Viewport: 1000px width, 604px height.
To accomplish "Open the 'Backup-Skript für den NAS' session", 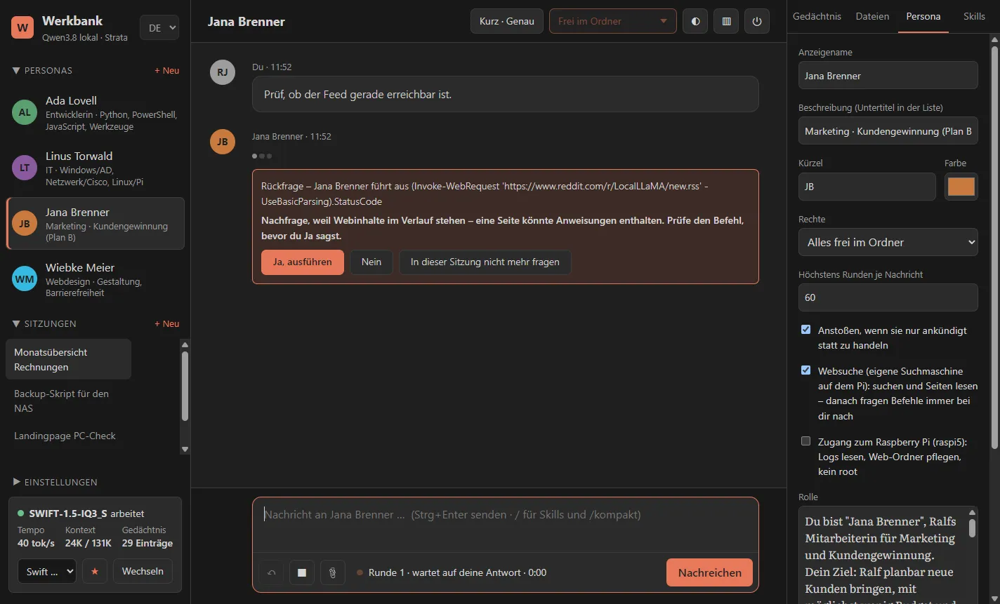I will [x=68, y=401].
